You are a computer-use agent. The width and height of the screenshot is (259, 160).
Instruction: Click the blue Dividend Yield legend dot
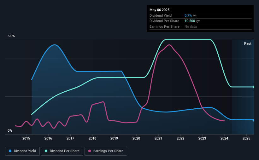10,151
